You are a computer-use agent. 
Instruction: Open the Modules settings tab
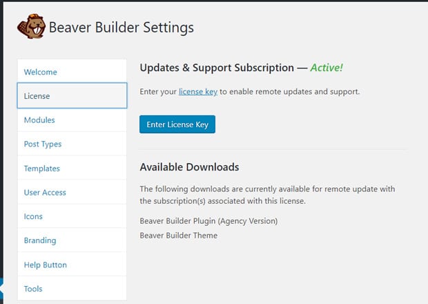click(x=72, y=120)
